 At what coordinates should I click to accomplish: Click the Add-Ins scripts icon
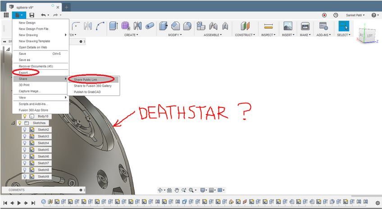pyautogui.click(x=323, y=26)
